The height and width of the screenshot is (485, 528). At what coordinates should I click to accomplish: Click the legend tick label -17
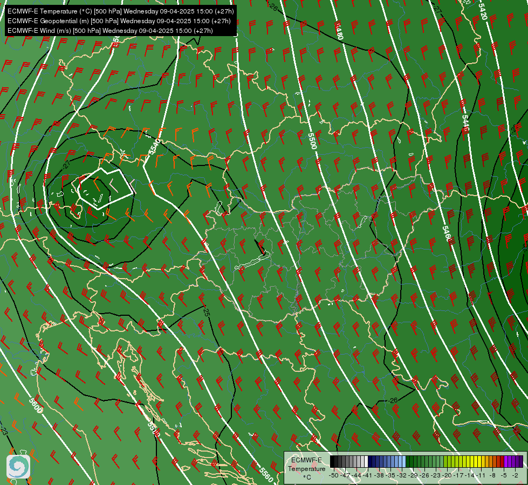click(x=460, y=476)
